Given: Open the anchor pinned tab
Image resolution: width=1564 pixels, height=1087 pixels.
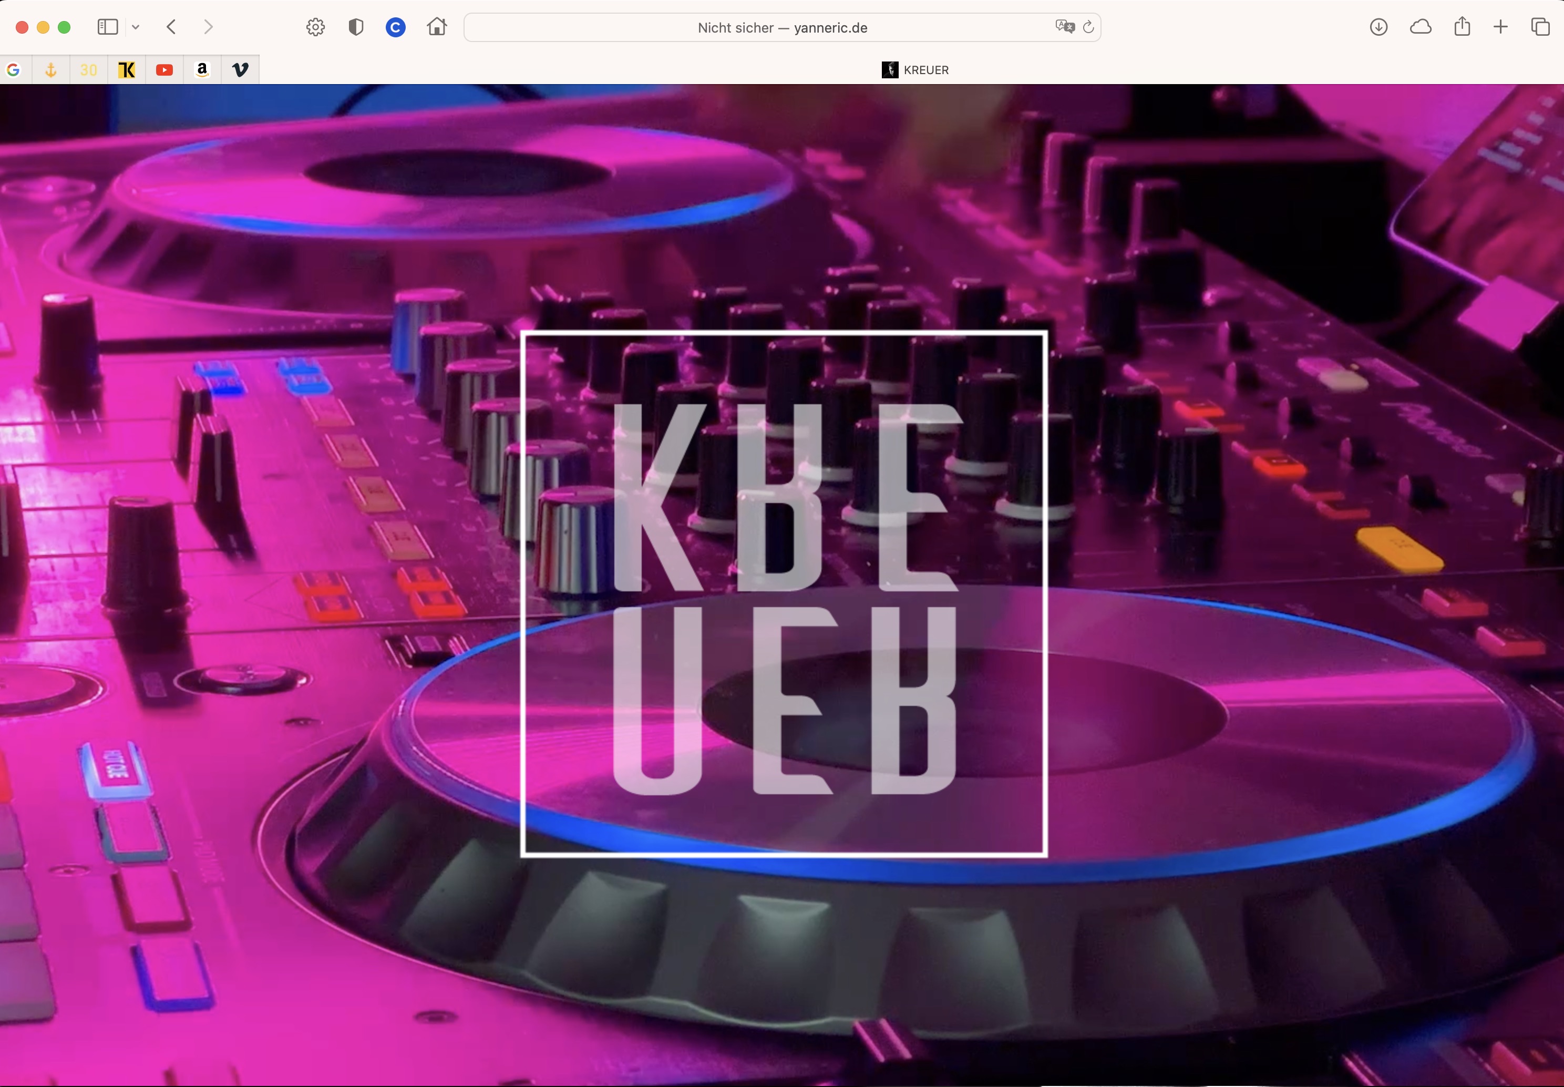Looking at the screenshot, I should point(50,69).
